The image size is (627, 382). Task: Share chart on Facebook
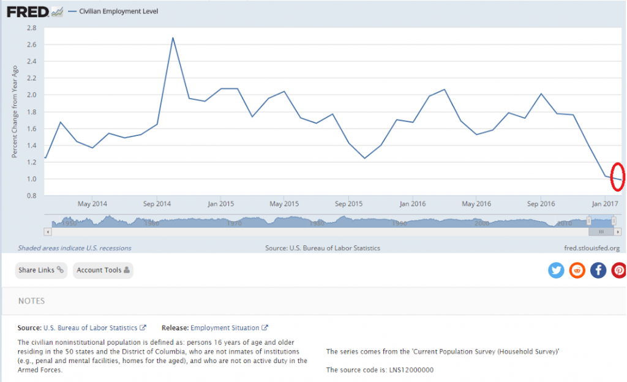pyautogui.click(x=598, y=271)
